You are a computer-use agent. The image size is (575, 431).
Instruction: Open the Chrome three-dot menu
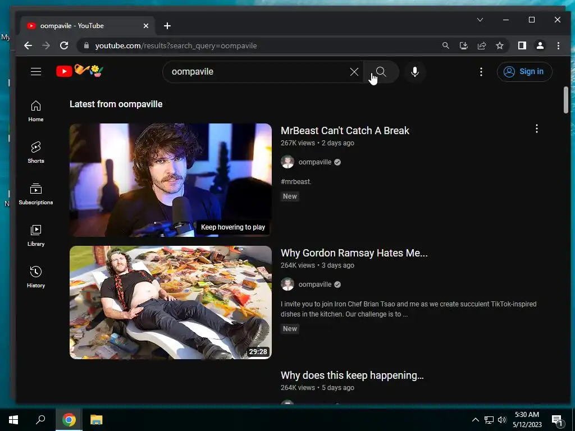coord(558,45)
